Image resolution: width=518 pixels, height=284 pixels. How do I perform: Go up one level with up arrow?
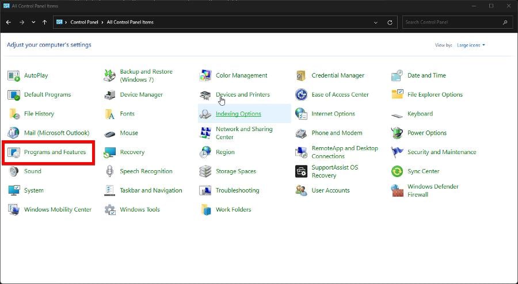pyautogui.click(x=44, y=22)
